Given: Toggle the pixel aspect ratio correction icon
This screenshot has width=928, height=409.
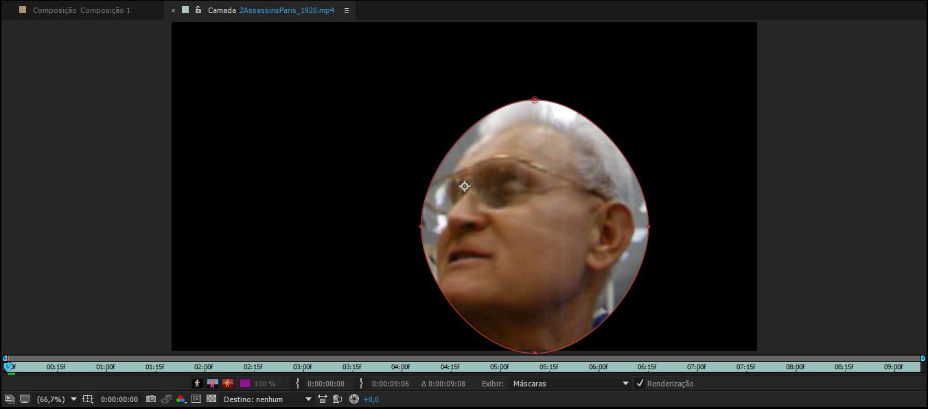Looking at the screenshot, I should [196, 399].
